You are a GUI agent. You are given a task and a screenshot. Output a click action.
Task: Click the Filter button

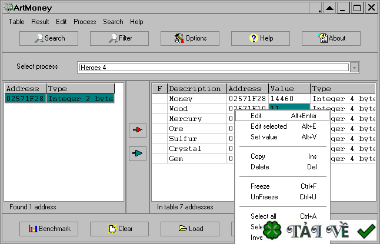click(119, 38)
